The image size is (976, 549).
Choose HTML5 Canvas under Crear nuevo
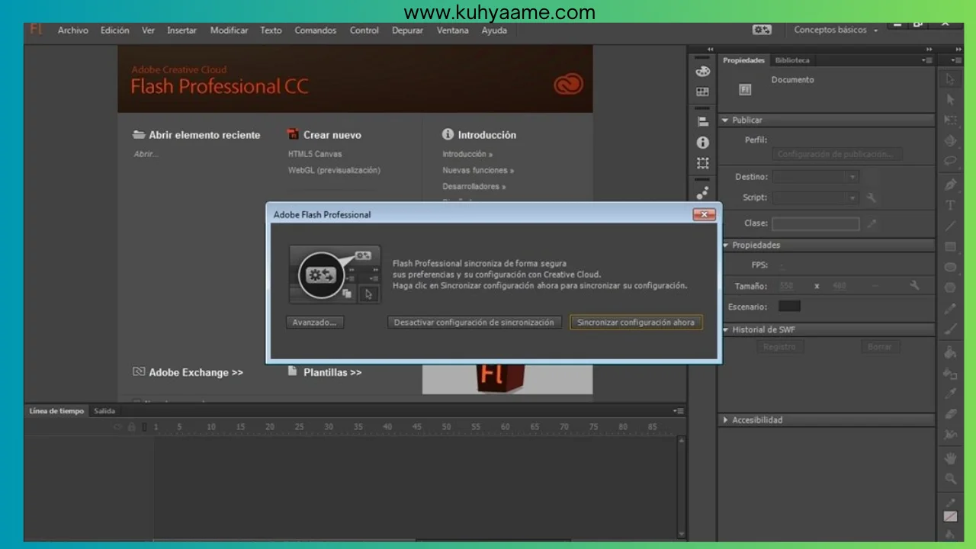click(315, 154)
